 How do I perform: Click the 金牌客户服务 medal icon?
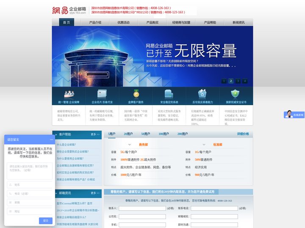(x=136, y=93)
